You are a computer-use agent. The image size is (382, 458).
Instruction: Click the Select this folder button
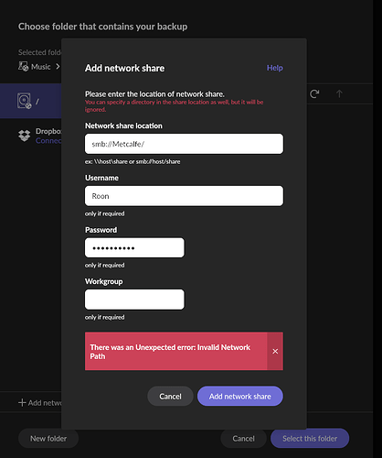pyautogui.click(x=310, y=438)
